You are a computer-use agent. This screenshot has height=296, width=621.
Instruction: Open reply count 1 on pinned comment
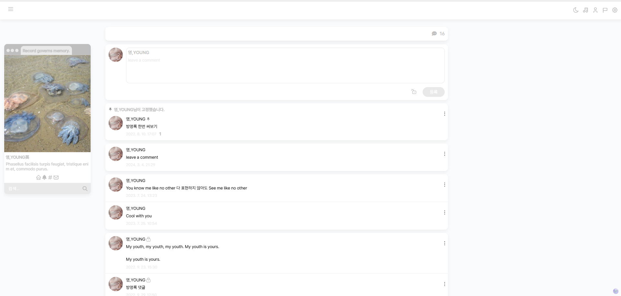point(160,134)
